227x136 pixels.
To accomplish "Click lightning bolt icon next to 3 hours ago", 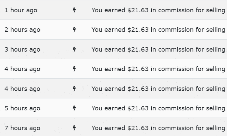I will [x=74, y=50].
